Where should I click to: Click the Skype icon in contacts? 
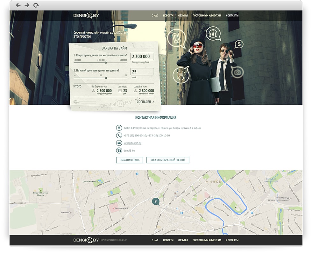point(119,151)
